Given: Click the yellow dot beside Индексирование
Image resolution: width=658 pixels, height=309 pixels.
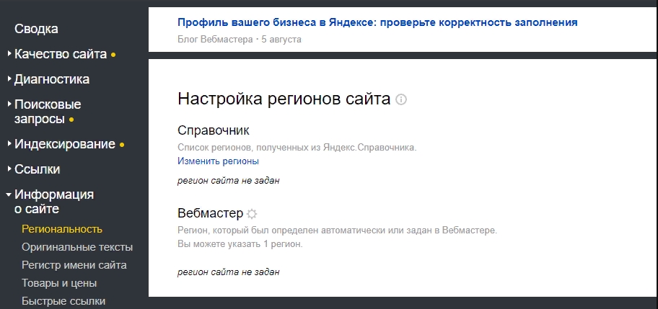Looking at the screenshot, I should (122, 145).
